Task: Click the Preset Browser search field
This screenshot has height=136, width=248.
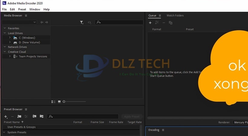Action: point(83,117)
